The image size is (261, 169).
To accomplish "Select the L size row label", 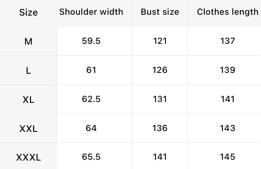I will coord(28,70).
